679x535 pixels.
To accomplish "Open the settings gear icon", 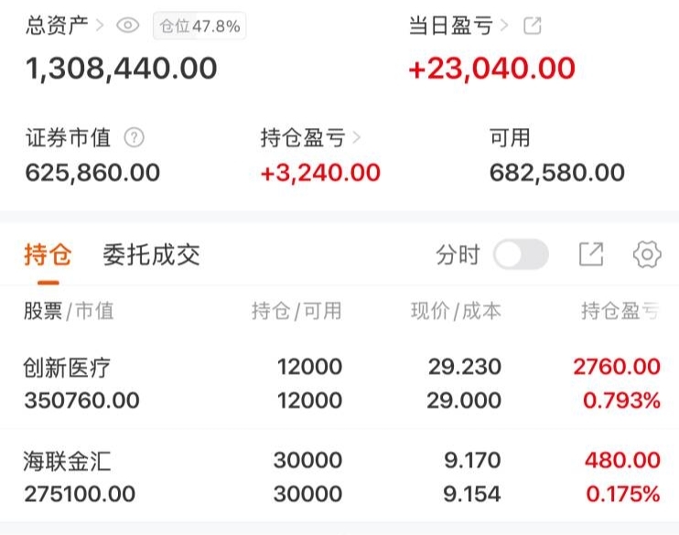I will [647, 254].
